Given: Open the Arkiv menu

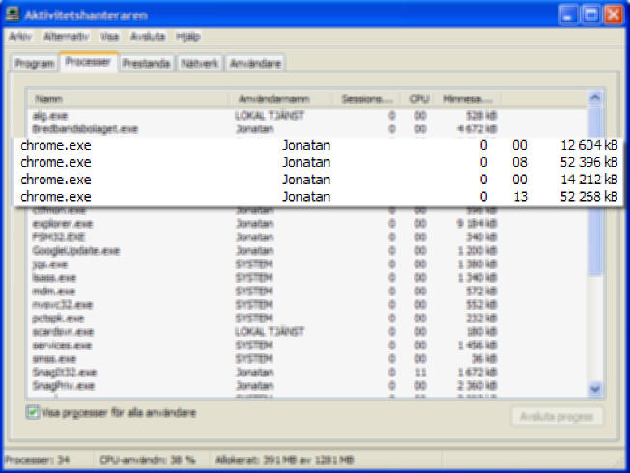Looking at the screenshot, I should (x=20, y=35).
